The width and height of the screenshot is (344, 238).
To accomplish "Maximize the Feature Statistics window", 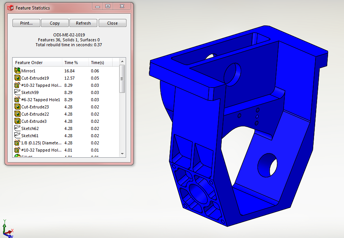I will click(x=108, y=6).
